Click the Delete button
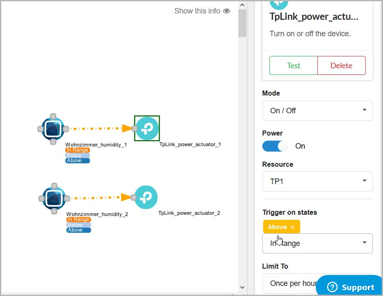 pos(341,66)
